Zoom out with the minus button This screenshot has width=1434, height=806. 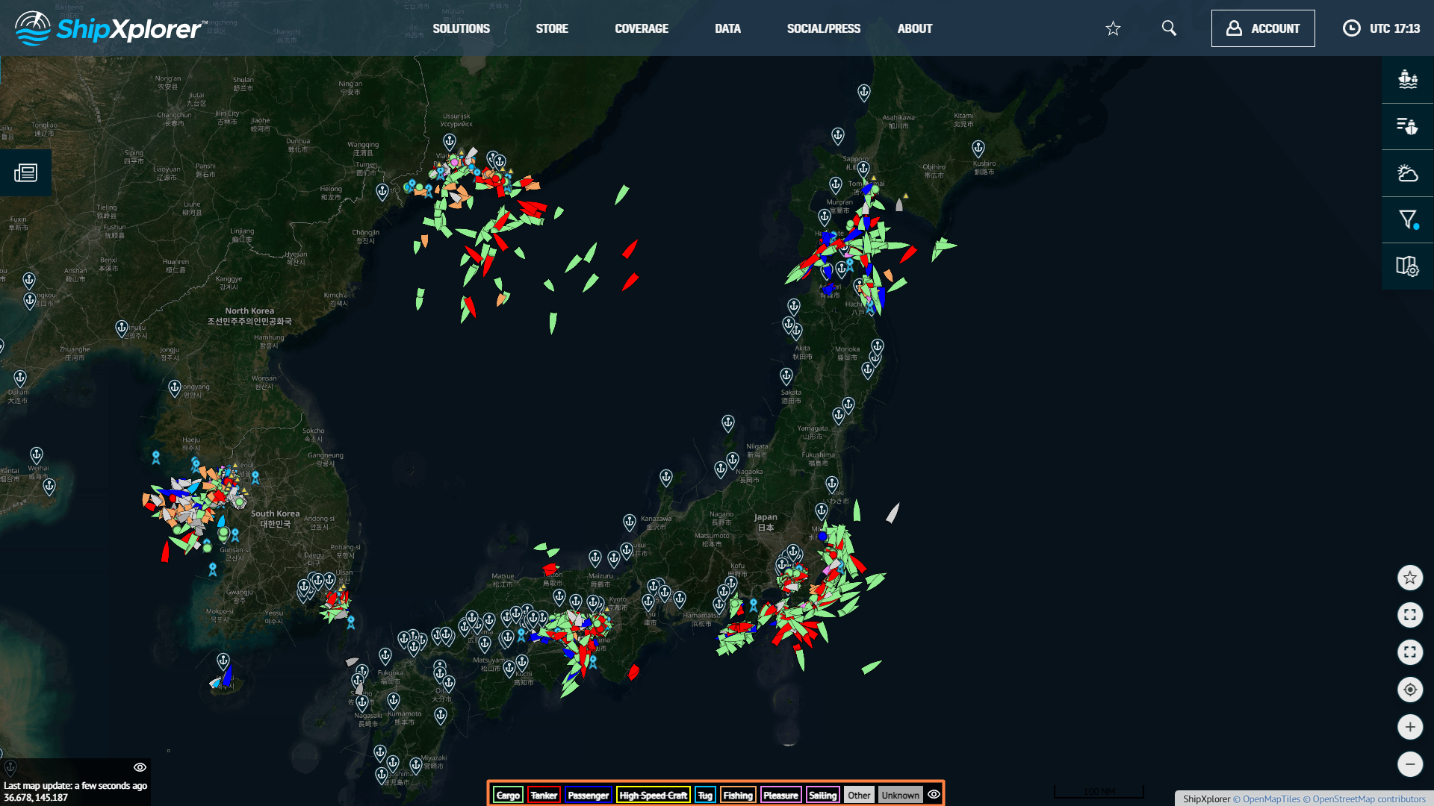pos(1410,764)
